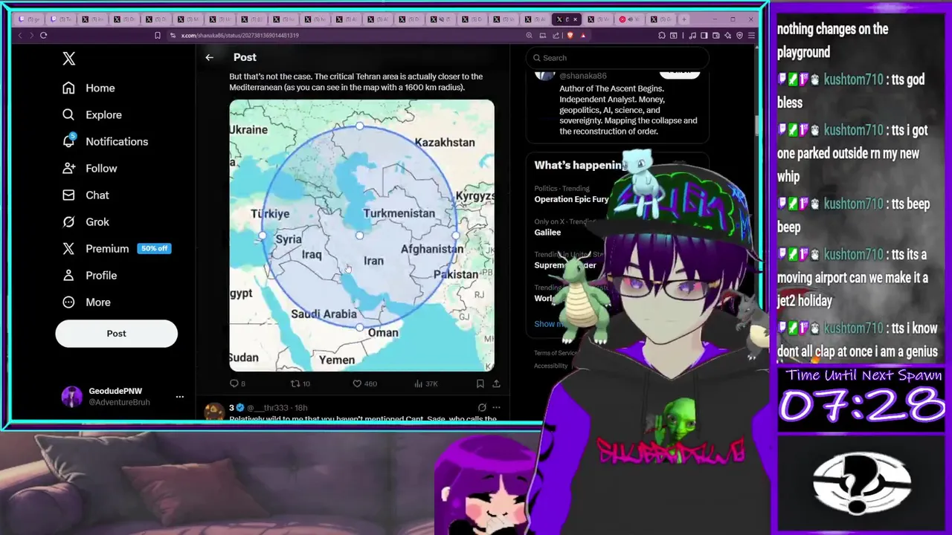Screen dimensions: 952x535
Task: Bookmark the post
Action: tap(480, 383)
